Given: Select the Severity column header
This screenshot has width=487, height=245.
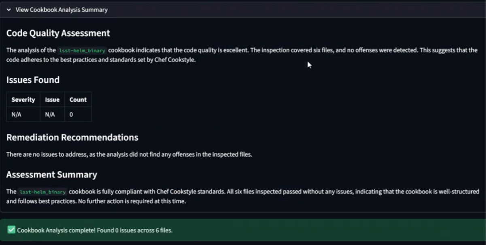Looking at the screenshot, I should (x=23, y=100).
